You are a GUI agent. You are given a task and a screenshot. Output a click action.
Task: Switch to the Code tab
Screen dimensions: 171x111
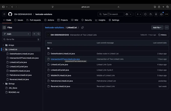[x=7, y=20]
